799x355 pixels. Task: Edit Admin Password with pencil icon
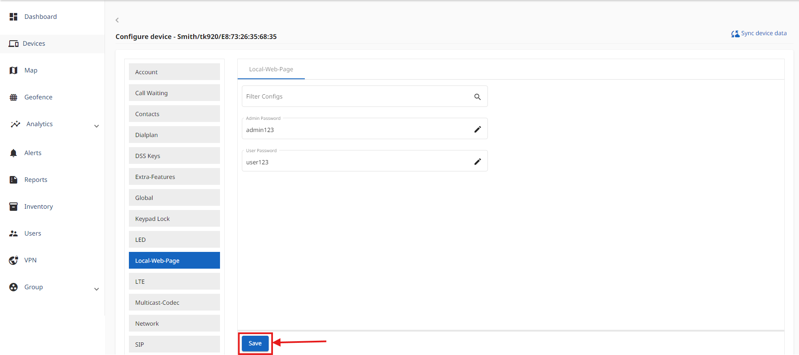pos(477,130)
